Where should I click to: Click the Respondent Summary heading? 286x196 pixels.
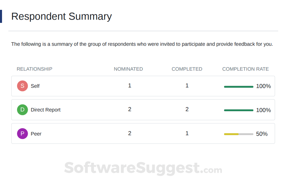pos(61,16)
